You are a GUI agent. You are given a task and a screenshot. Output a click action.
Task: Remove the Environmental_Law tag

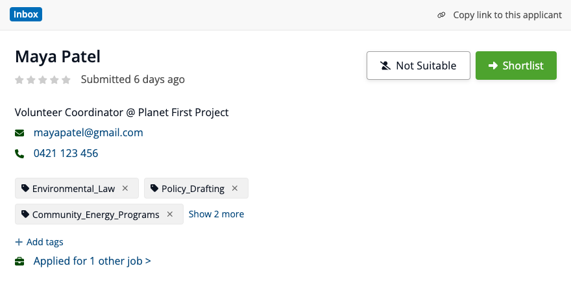tap(125, 189)
